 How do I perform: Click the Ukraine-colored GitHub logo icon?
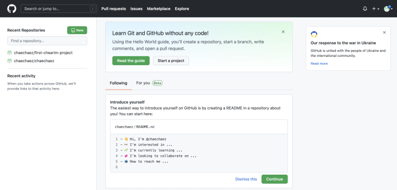(x=314, y=34)
